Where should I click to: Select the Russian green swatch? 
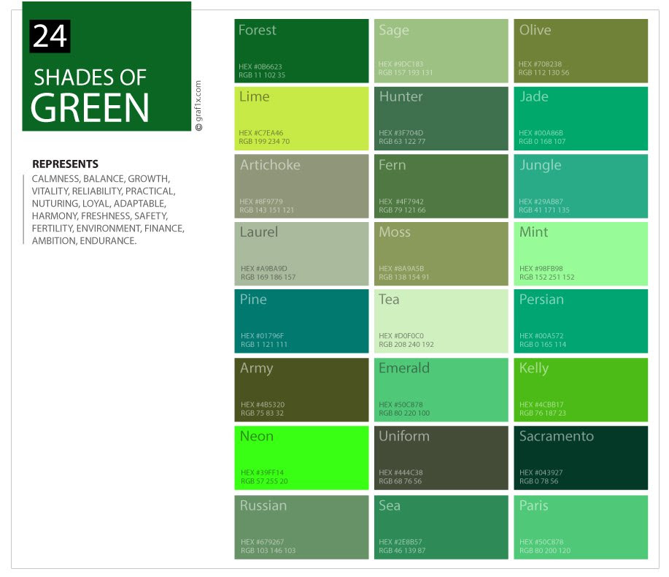coord(301,527)
